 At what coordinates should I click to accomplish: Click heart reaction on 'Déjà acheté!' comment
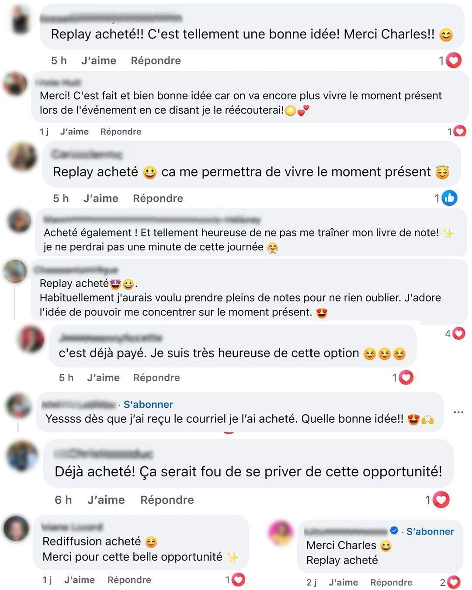pyautogui.click(x=441, y=500)
